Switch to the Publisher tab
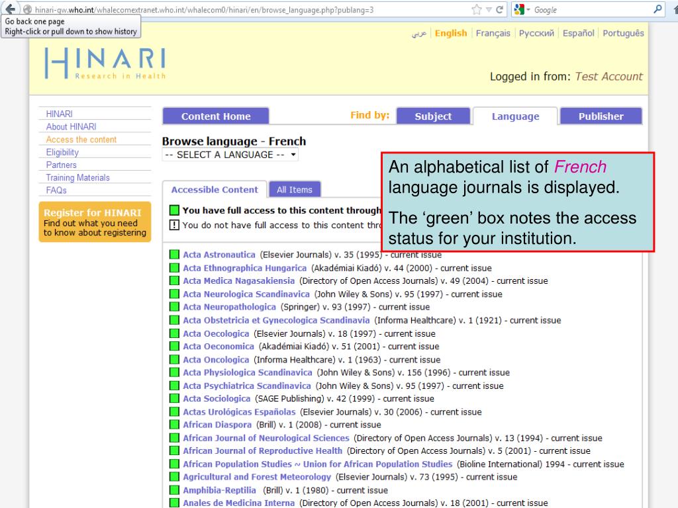 coord(601,116)
